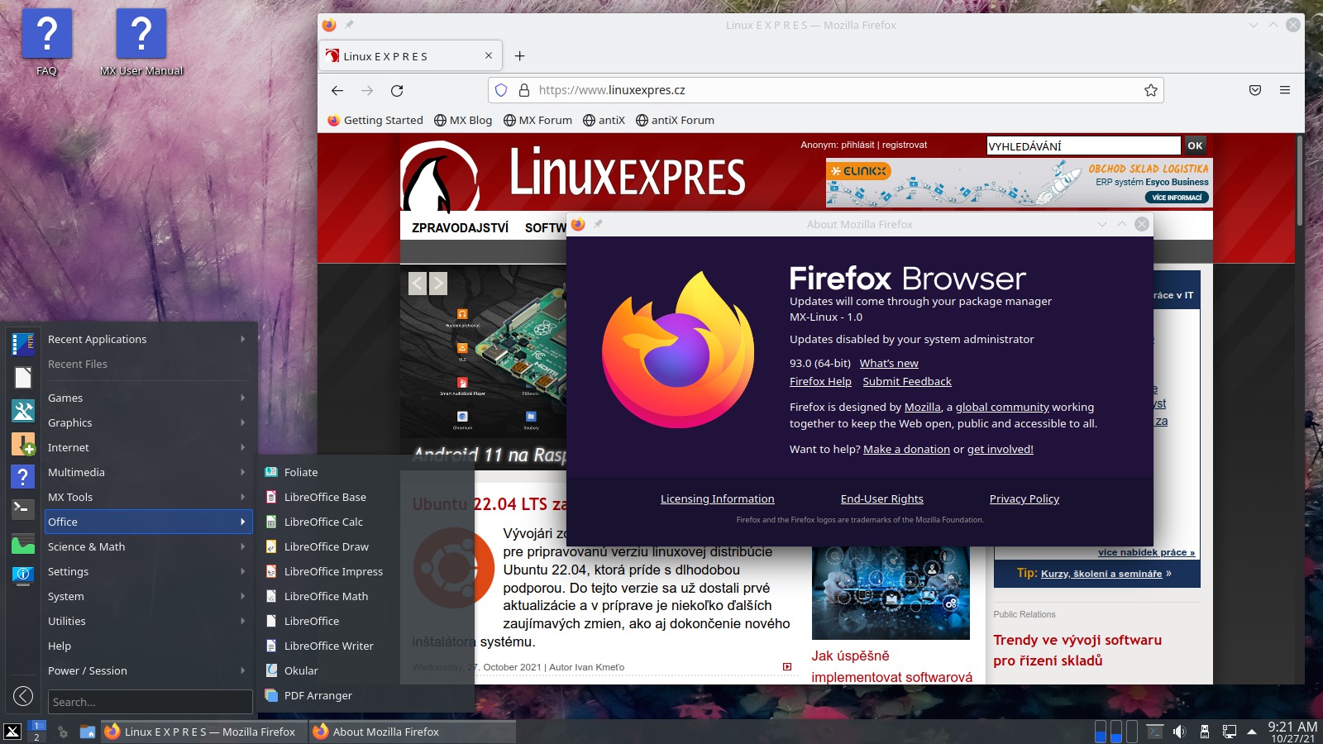Viewport: 1323px width, 744px height.
Task: Open the Utilities menu category
Action: tap(148, 621)
